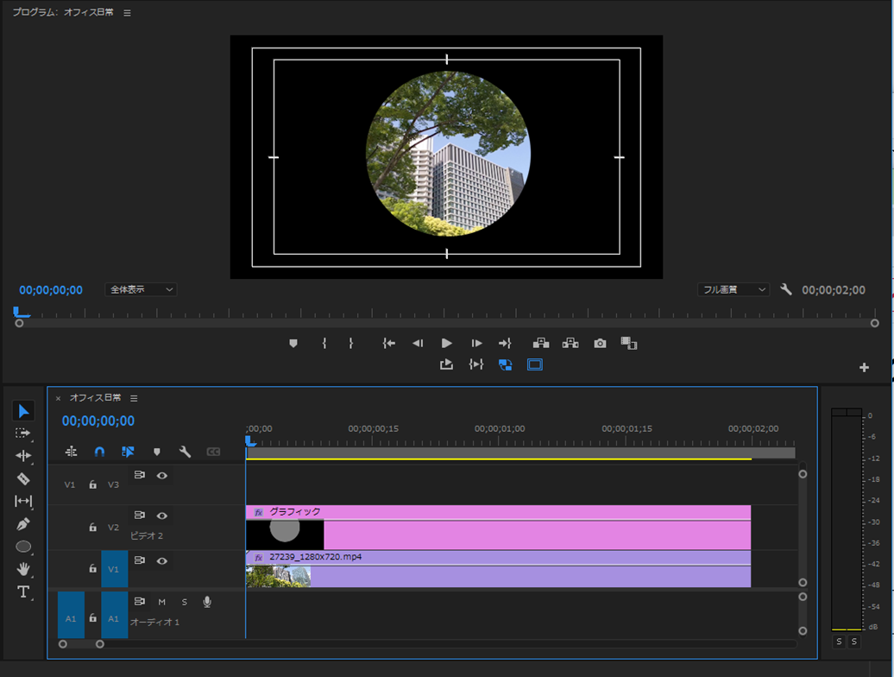Toggle V2 track visibility eye
894x677 pixels.
coord(161,516)
